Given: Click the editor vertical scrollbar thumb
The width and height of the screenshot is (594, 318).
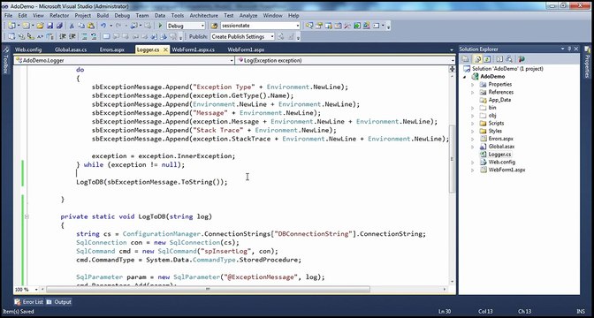Looking at the screenshot, I should pos(452,159).
